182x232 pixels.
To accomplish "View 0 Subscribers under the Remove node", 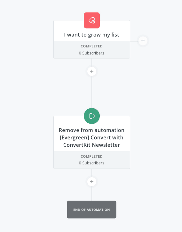I will [x=91, y=163].
